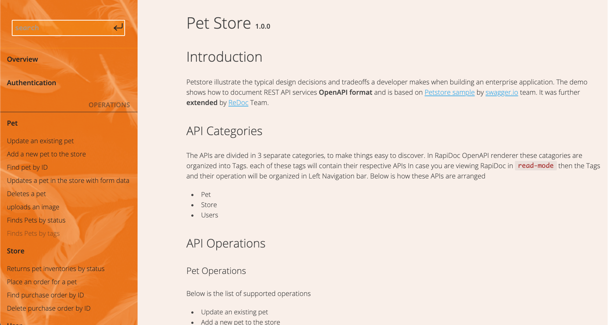Open Find pet by ID operation

tap(27, 167)
